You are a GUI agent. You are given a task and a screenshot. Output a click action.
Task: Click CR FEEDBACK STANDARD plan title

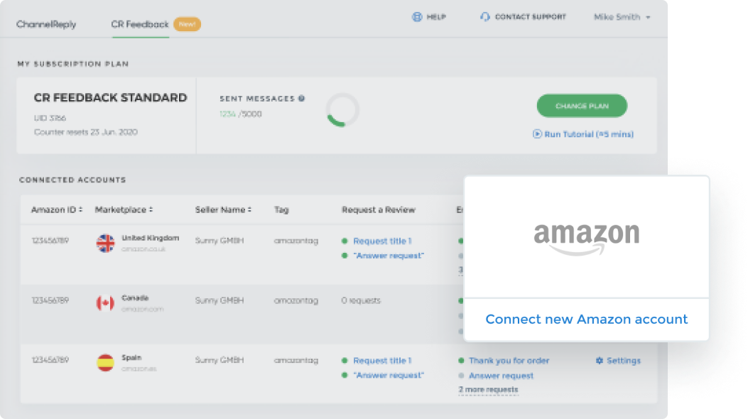(110, 97)
